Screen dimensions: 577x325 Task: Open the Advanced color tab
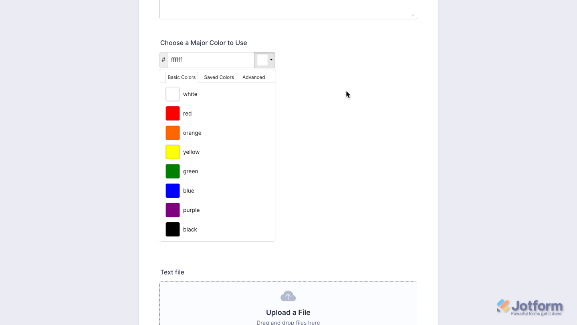point(253,77)
